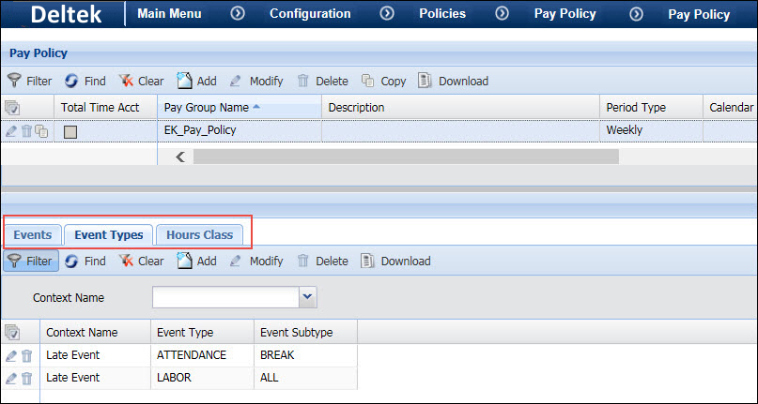Click the select-all icon in the pay policy grid header
The image size is (758, 404).
12,108
